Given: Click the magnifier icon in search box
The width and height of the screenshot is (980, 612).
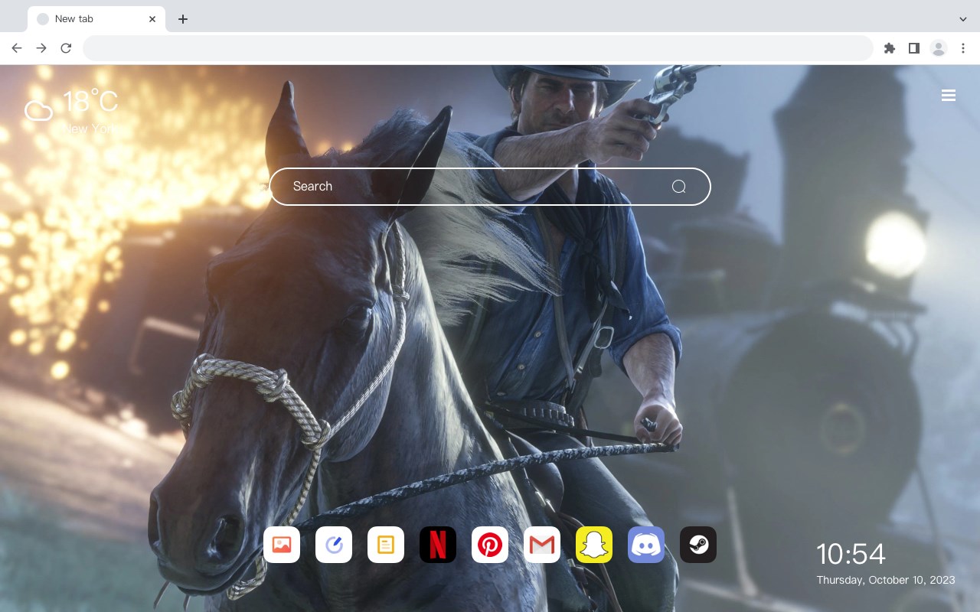Looking at the screenshot, I should [x=678, y=187].
